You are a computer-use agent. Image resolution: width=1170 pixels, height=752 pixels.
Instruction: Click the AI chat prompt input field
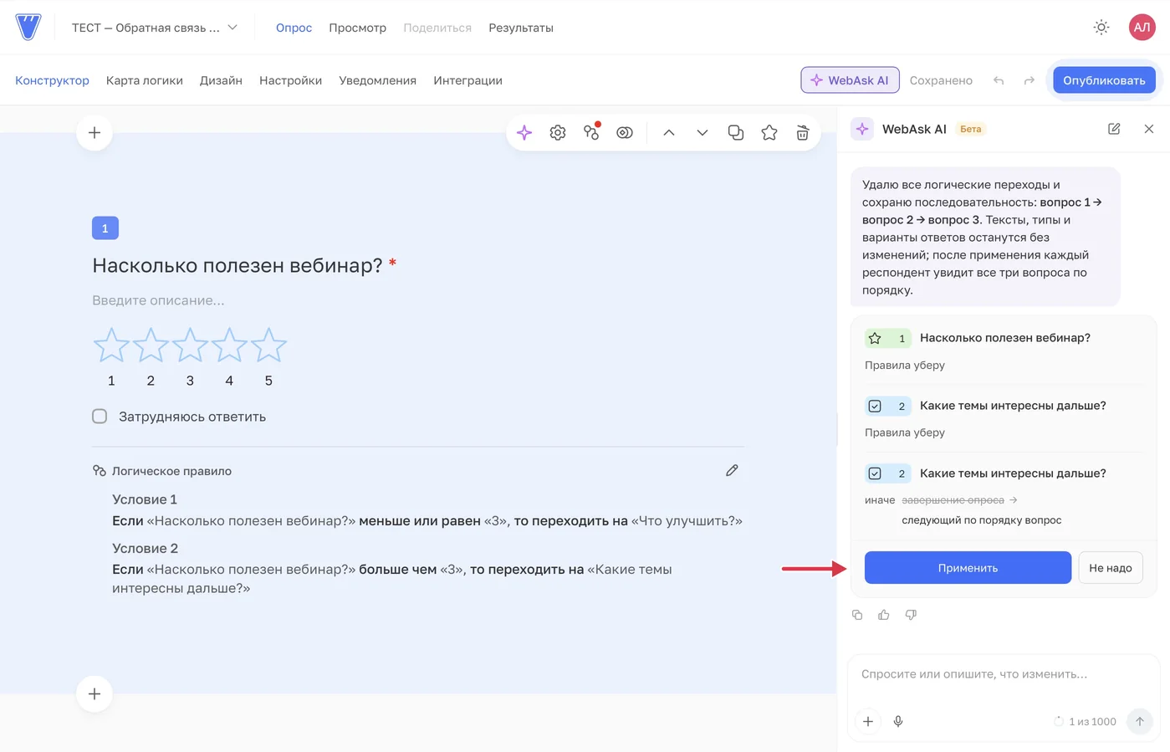[1004, 674]
